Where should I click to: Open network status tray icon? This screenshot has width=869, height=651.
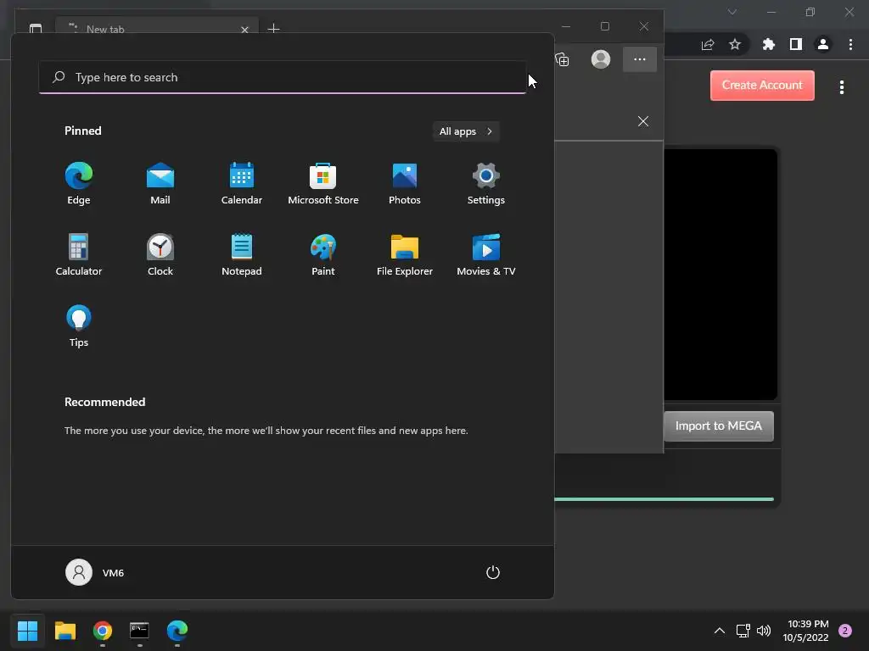743,631
